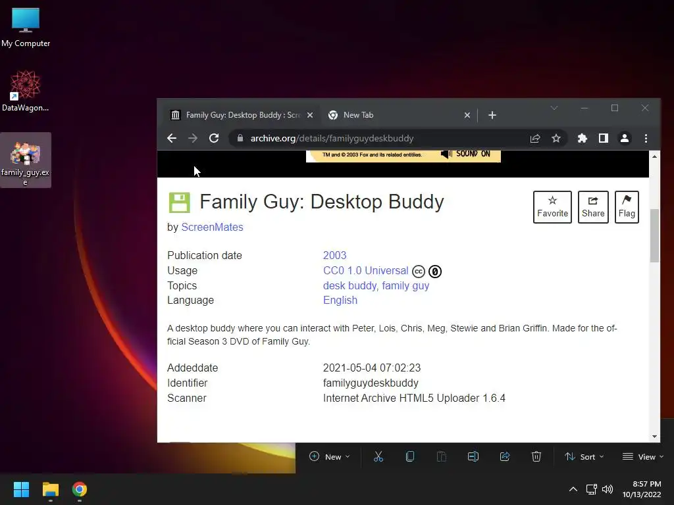Open View dropdown in File Explorer
Image resolution: width=674 pixels, height=505 pixels.
[x=643, y=457]
